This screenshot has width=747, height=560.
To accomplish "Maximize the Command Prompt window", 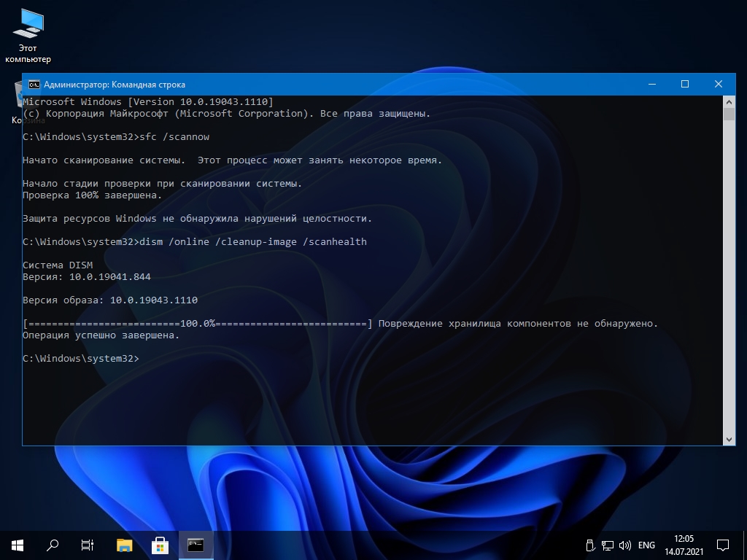I will [x=685, y=85].
